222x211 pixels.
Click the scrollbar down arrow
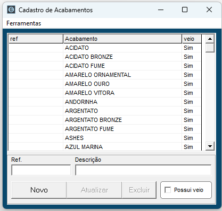pyautogui.click(x=210, y=146)
